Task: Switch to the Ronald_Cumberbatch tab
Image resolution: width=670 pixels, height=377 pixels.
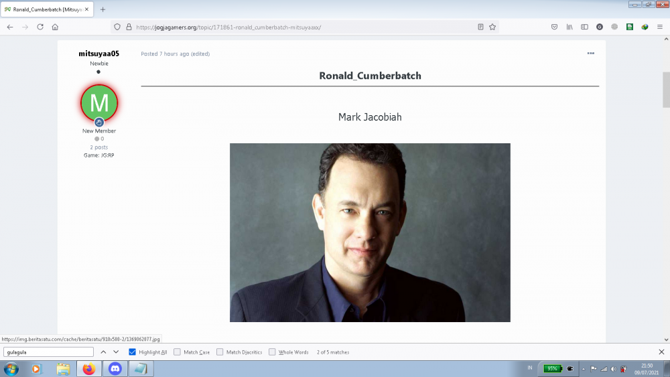Action: [47, 9]
